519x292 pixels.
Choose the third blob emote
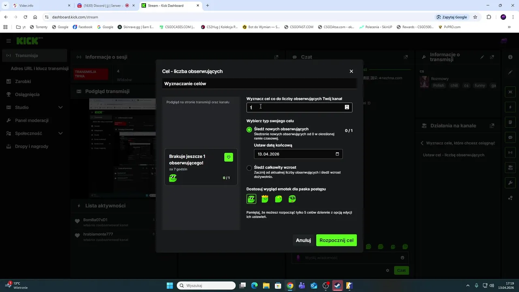(279, 199)
